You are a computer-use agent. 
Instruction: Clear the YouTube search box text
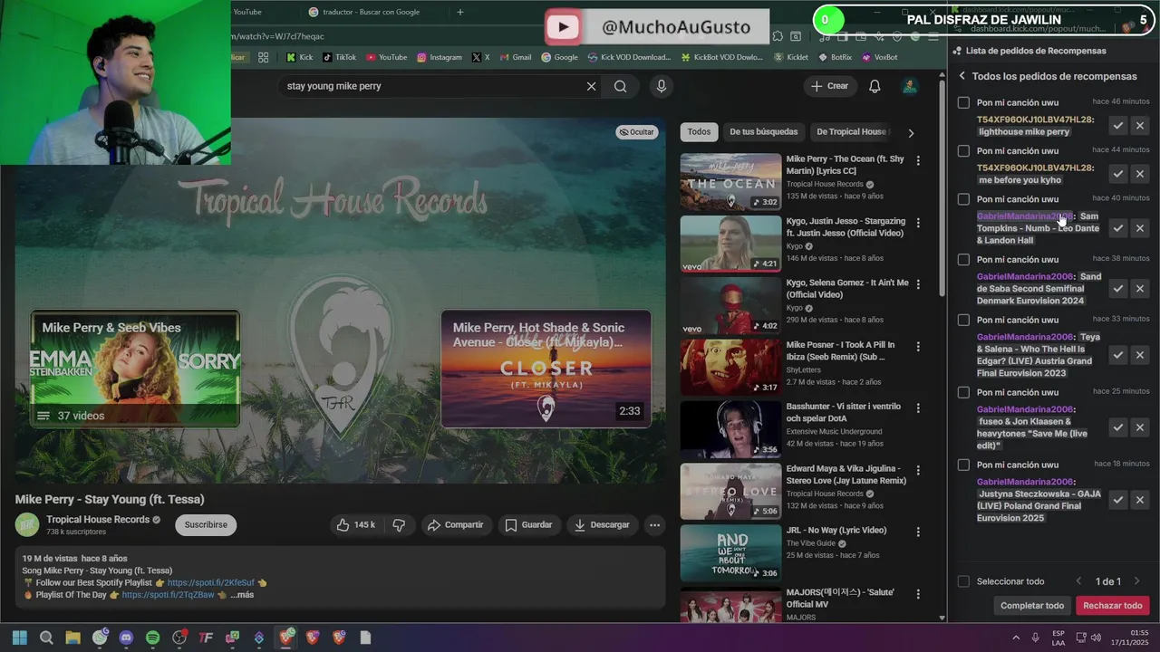(591, 86)
